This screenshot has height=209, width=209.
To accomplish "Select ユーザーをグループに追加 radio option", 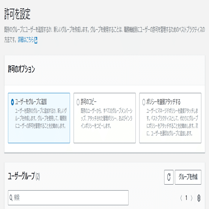I will pos(12,102).
